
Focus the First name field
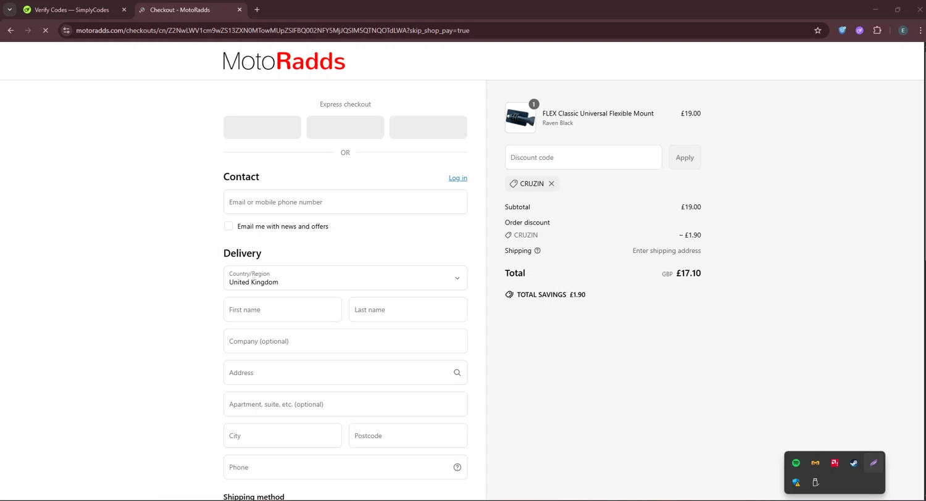pyautogui.click(x=282, y=309)
